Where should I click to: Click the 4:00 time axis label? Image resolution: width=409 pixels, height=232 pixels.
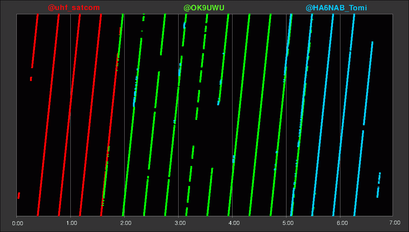point(234,223)
